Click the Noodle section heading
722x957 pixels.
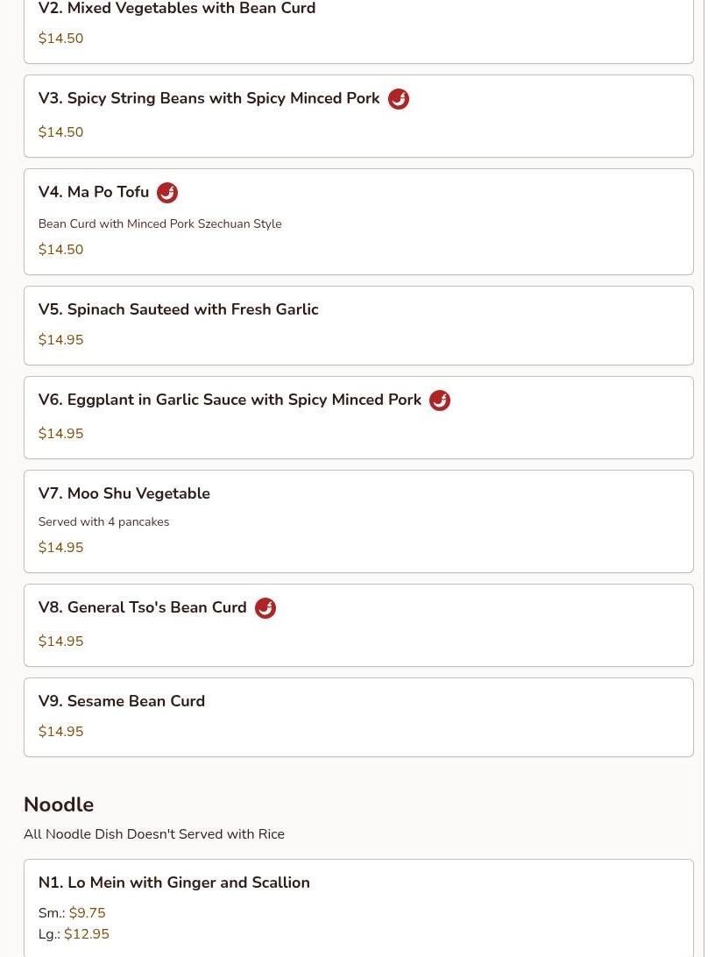tap(59, 805)
